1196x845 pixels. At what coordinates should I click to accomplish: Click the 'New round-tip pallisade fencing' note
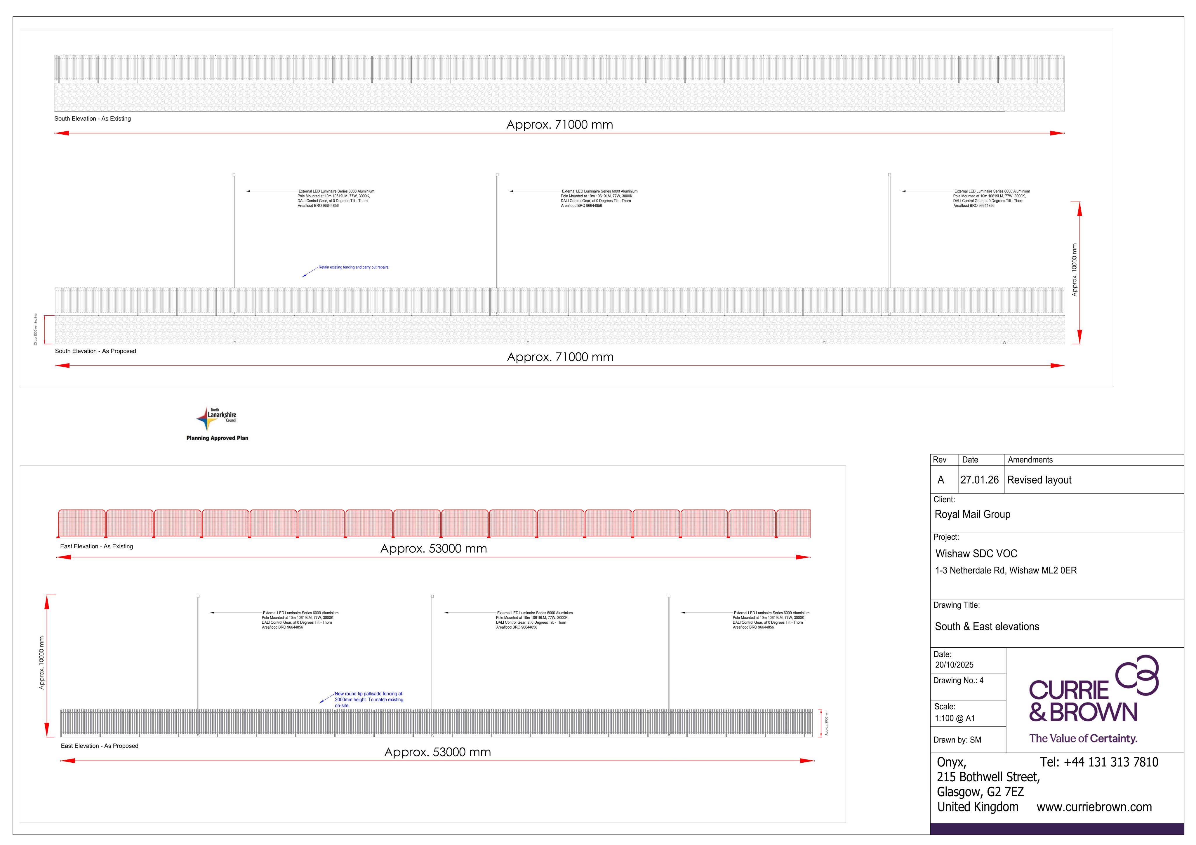pos(369,700)
